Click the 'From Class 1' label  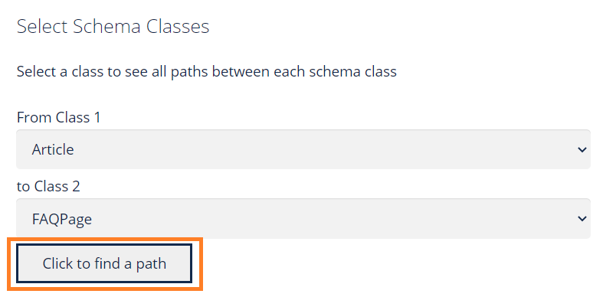coord(58,117)
